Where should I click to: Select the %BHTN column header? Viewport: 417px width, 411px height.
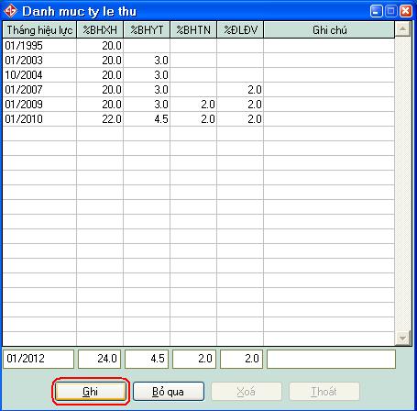click(x=193, y=30)
